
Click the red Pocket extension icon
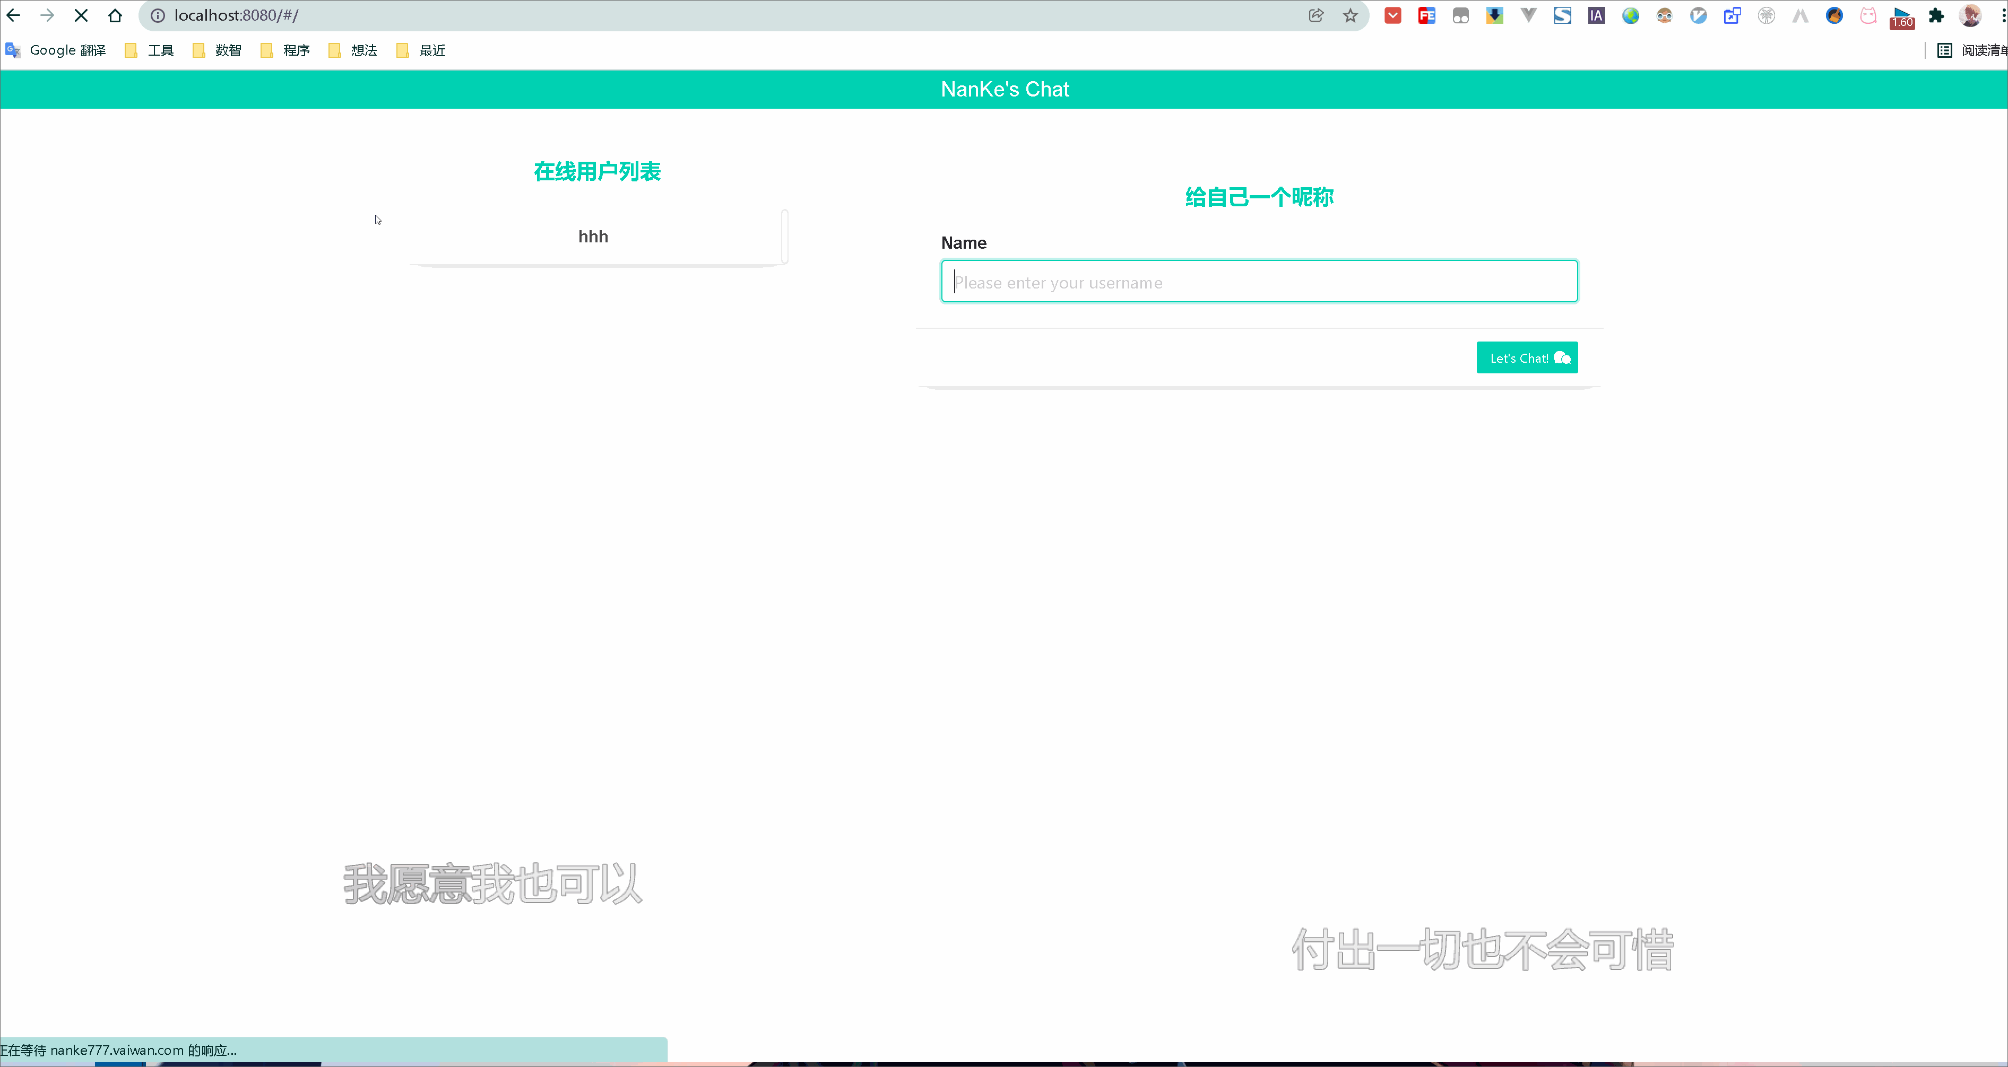1393,15
